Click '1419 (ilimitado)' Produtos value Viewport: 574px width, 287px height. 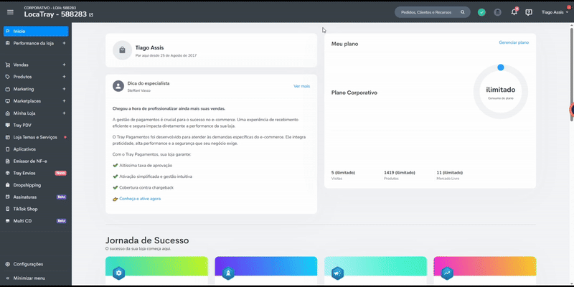(x=400, y=172)
